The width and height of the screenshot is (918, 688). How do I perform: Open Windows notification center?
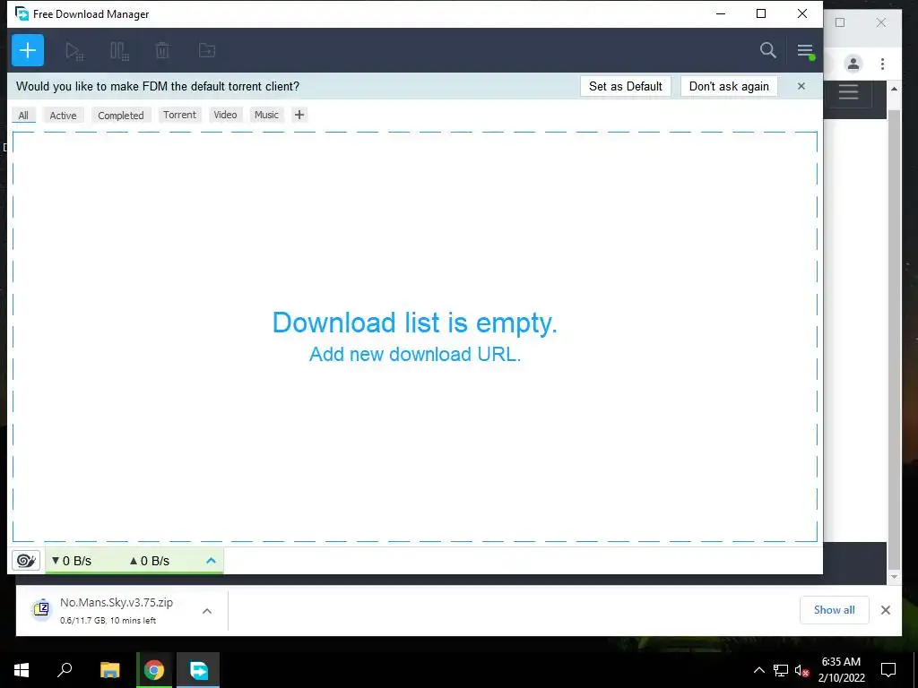pyautogui.click(x=888, y=670)
